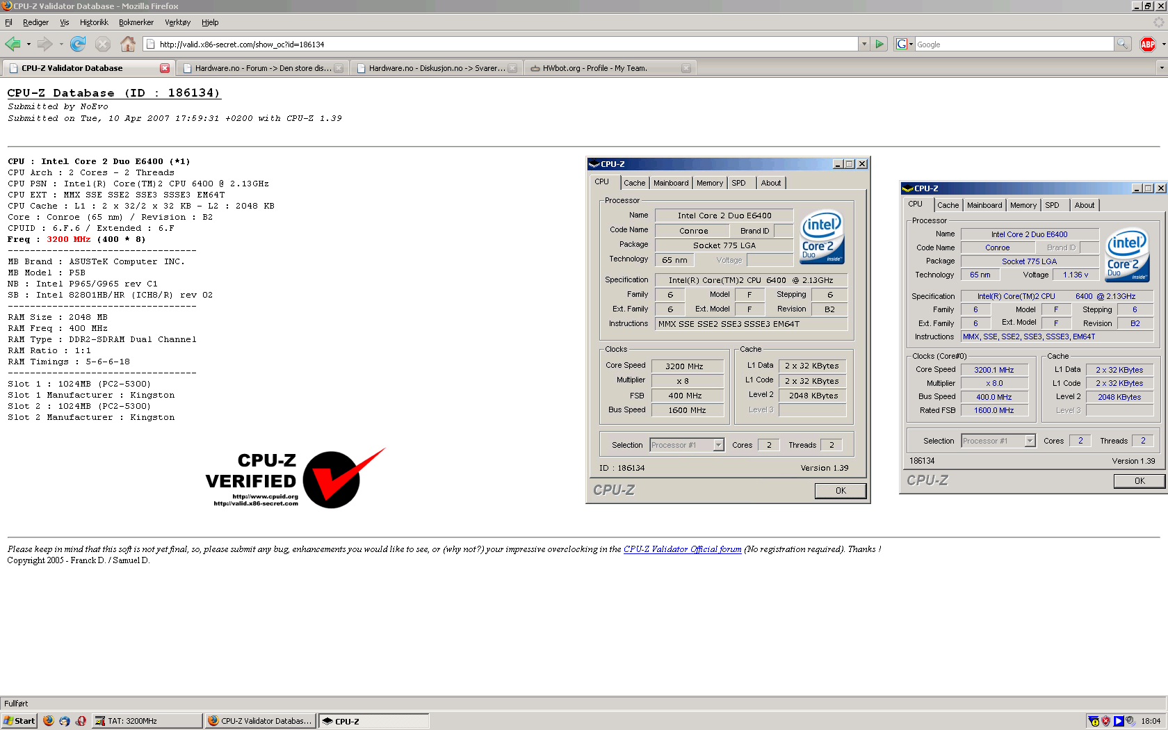Click the Intel Core 2 Duo logo in right CPU-Z window
The width and height of the screenshot is (1168, 730).
tap(1127, 255)
